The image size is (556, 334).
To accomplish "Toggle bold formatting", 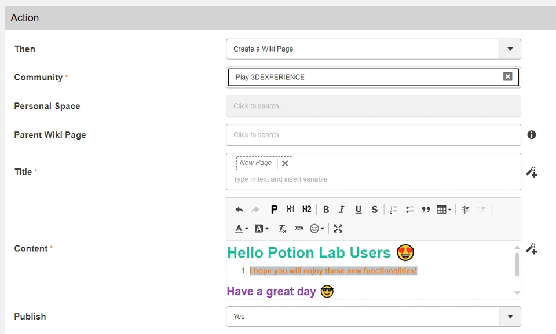I will point(326,210).
